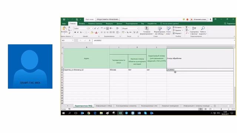Screen dimensions: 237x133
Task: Toggle underline formatting (Ч)
Action: (81, 32)
